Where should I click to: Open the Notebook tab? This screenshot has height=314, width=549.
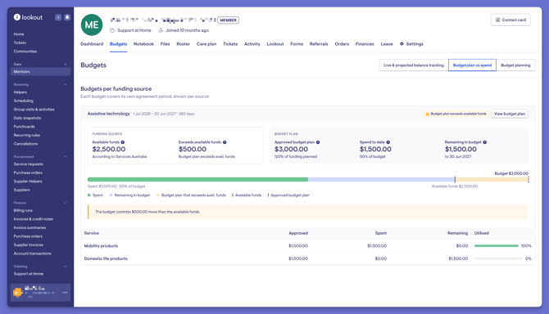[143, 44]
